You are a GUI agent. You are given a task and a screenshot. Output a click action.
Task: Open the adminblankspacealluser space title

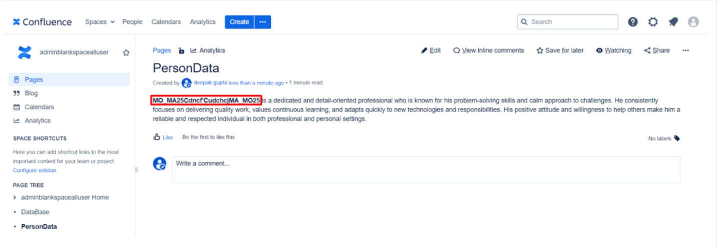coord(74,52)
